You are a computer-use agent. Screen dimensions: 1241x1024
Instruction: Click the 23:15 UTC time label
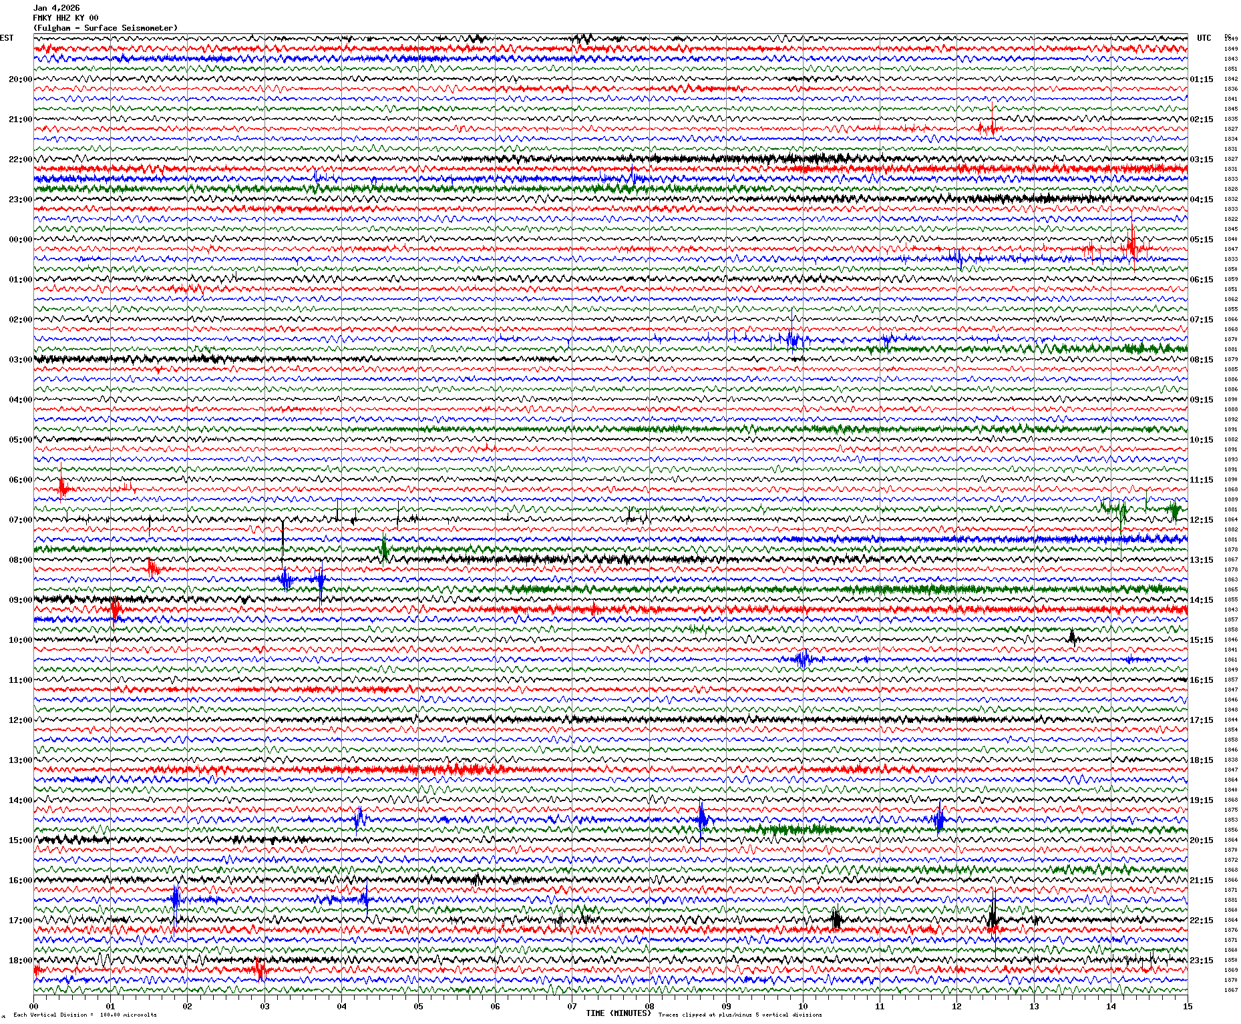1201,961
